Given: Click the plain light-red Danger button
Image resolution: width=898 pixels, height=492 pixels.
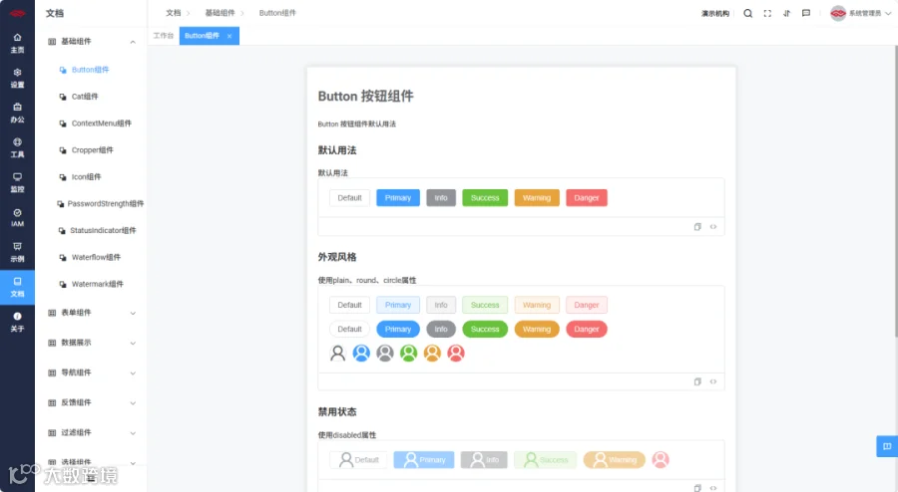Looking at the screenshot, I should 587,305.
